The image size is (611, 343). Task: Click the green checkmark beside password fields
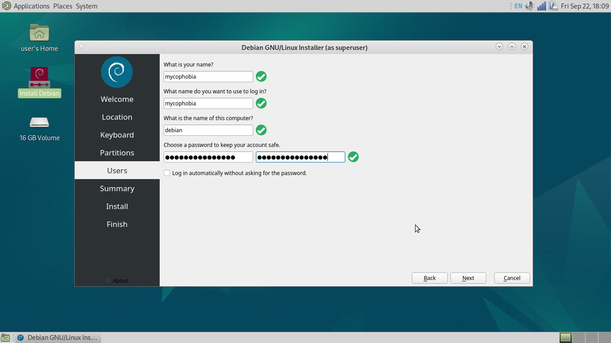point(353,157)
